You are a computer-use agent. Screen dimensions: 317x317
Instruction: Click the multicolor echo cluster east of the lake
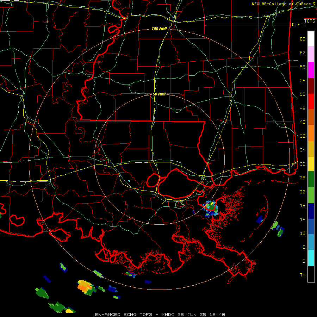coord(211,209)
